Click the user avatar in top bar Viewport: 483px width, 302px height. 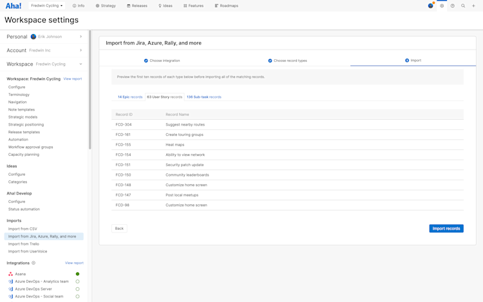click(430, 6)
